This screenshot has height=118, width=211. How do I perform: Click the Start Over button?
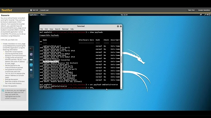pos(191,10)
